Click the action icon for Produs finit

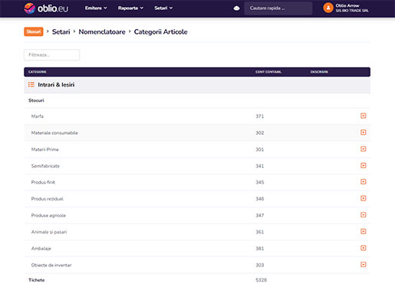(363, 181)
